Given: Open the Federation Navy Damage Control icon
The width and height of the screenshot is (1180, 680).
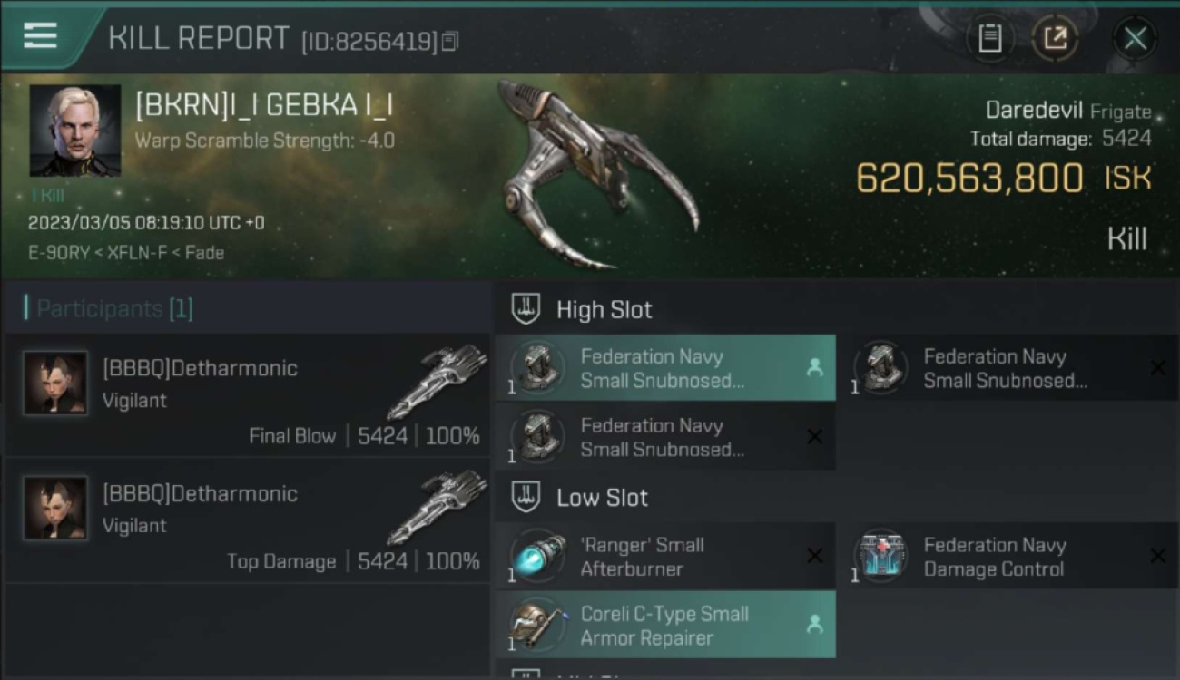Looking at the screenshot, I should (x=881, y=556).
